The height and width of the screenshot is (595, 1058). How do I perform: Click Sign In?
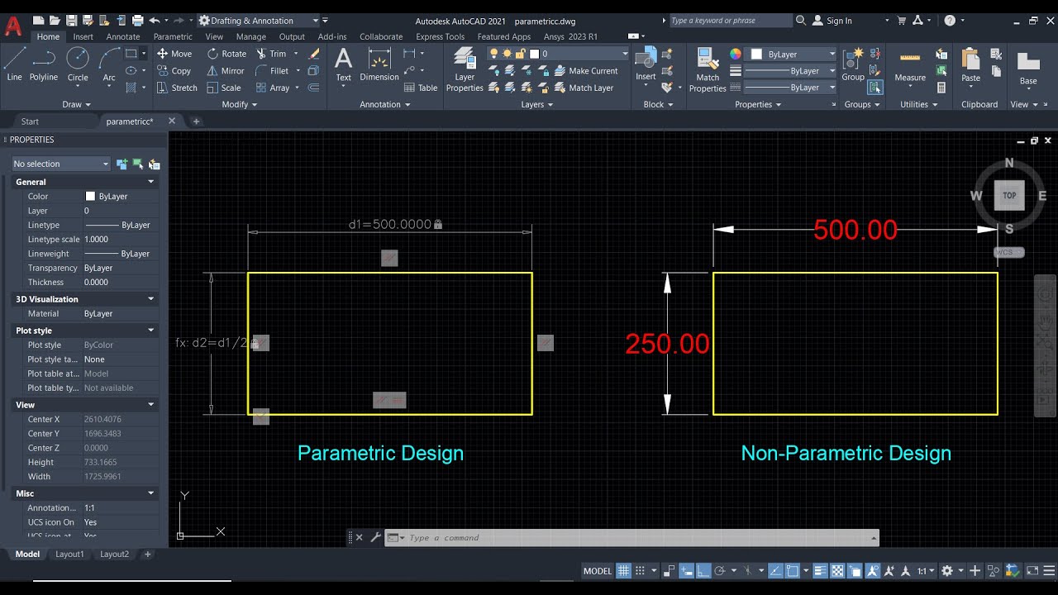[832, 21]
